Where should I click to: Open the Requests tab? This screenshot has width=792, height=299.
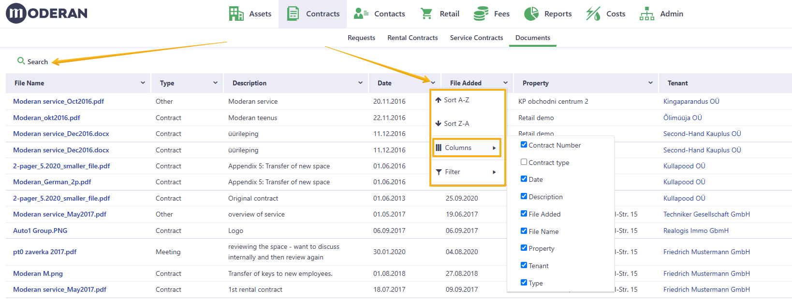point(361,38)
